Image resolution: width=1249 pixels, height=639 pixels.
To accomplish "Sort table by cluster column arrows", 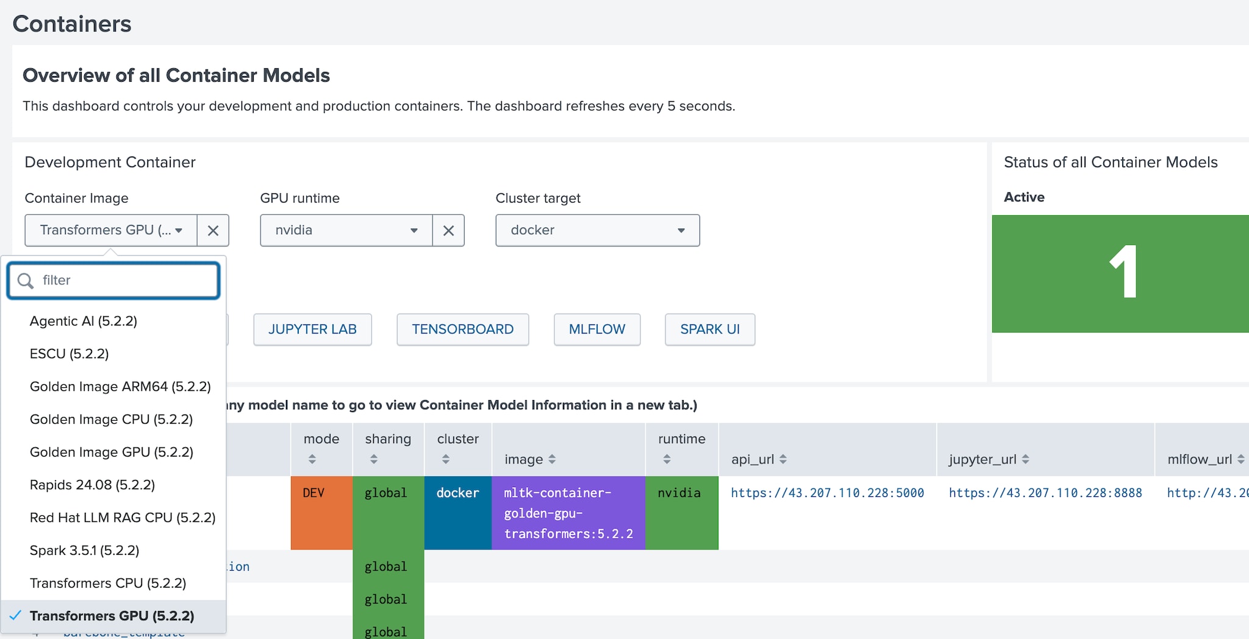I will pyautogui.click(x=446, y=459).
